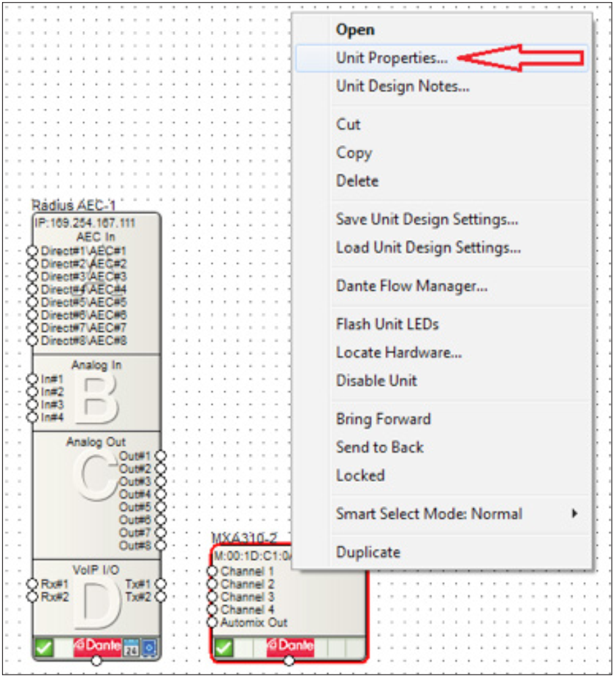This screenshot has height=676, width=613.
Task: Click Locate Hardware in the menu
Action: 399,352
